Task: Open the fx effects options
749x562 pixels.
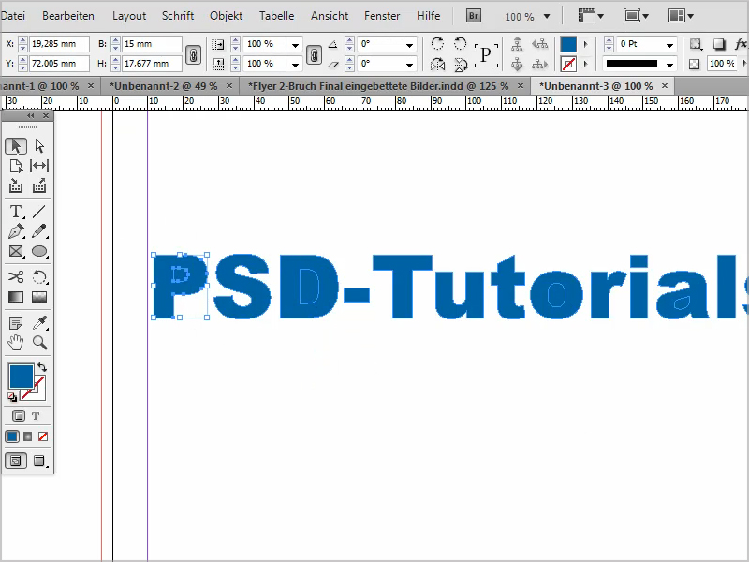Action: click(x=741, y=44)
